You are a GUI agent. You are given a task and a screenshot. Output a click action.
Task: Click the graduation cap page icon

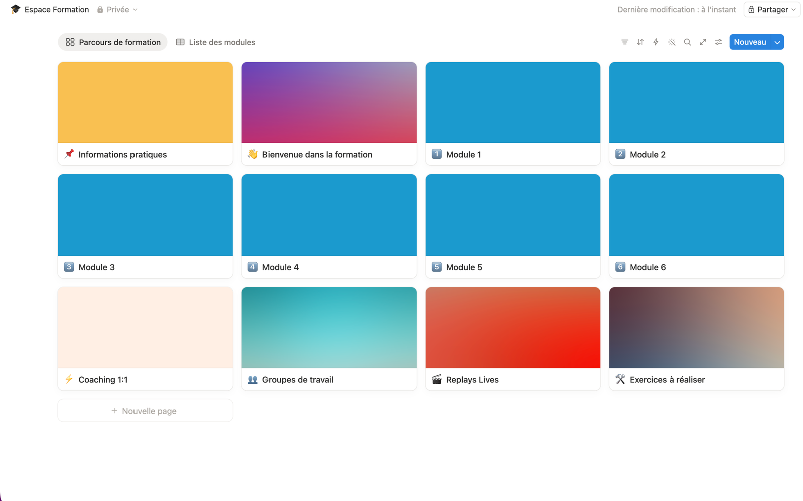(15, 9)
